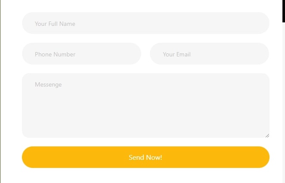Select the Your Email field
Screen dimensions: 285x183
(x=209, y=54)
